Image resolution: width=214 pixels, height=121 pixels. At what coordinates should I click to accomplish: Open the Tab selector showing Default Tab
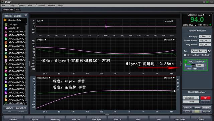coord(199,51)
